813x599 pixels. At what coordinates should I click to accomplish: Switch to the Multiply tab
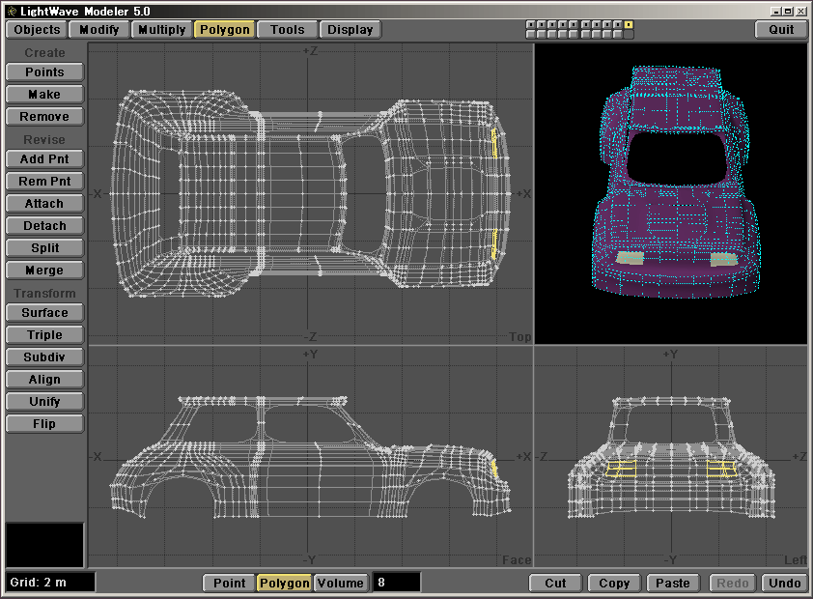pos(161,29)
